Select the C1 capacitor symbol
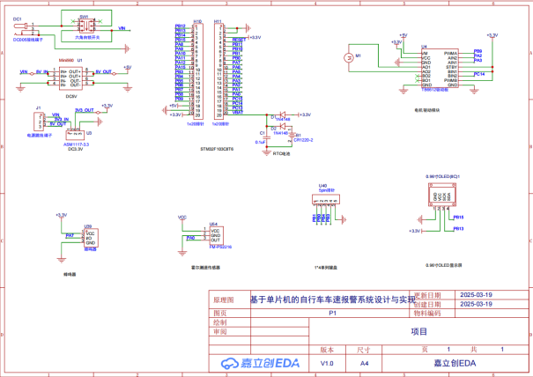Image resolution: width=533 pixels, height=377 pixels. click(x=267, y=137)
